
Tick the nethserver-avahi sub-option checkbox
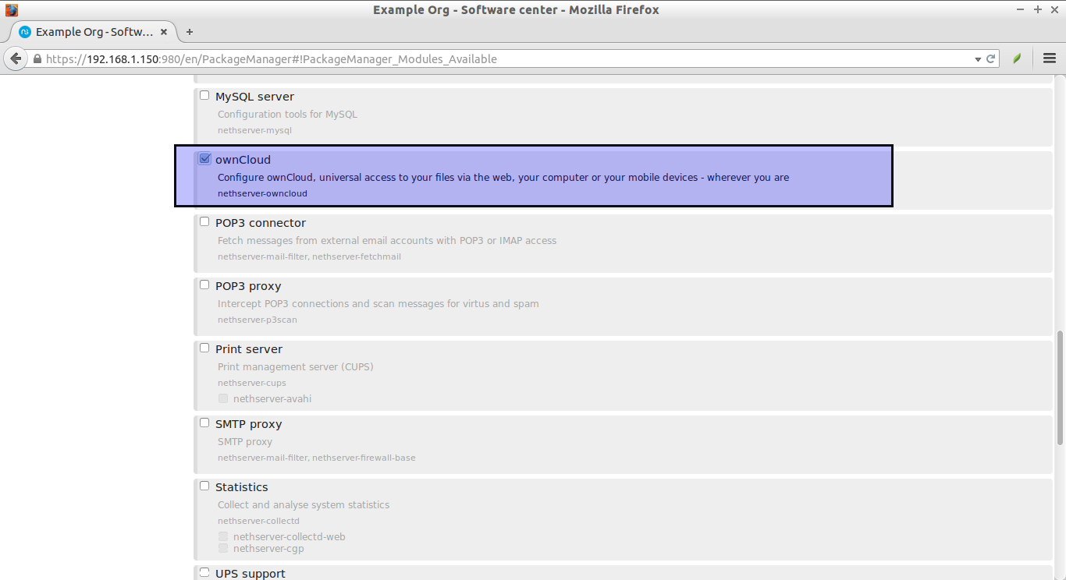point(223,398)
